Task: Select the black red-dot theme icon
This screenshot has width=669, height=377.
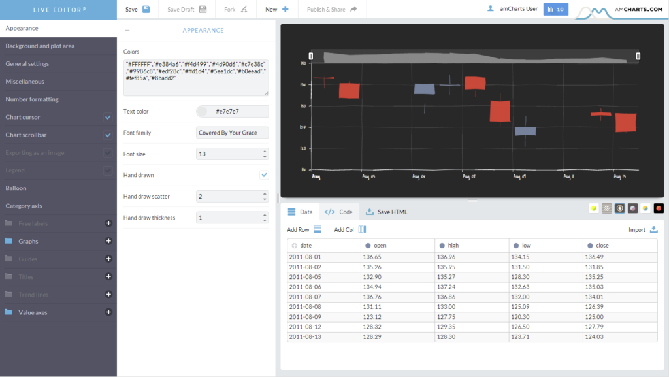Action: click(659, 208)
